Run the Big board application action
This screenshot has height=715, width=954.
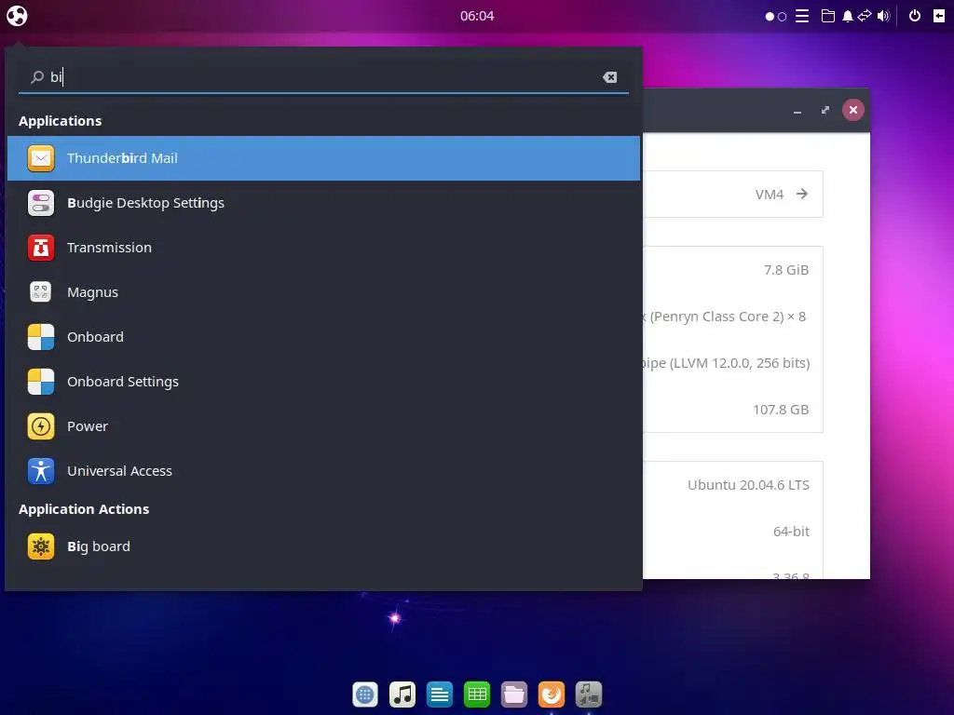[x=323, y=546]
